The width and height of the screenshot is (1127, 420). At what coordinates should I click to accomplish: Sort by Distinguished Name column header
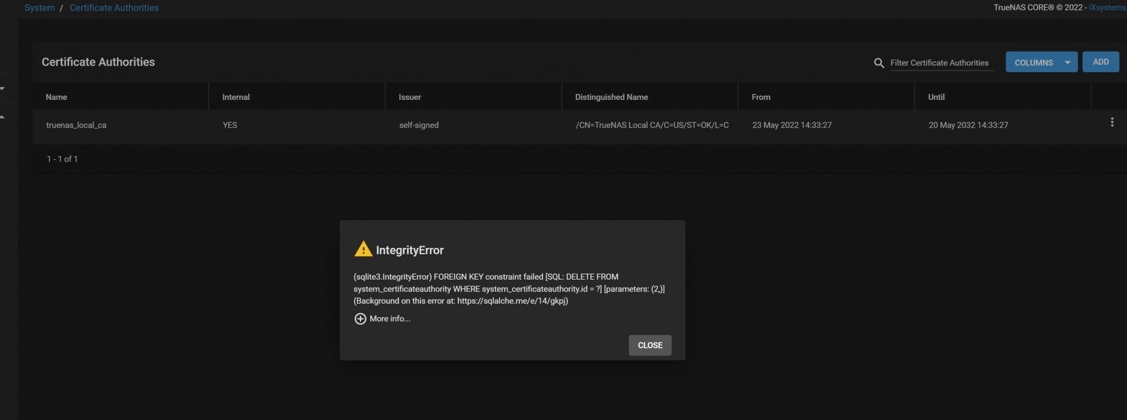[611, 97]
